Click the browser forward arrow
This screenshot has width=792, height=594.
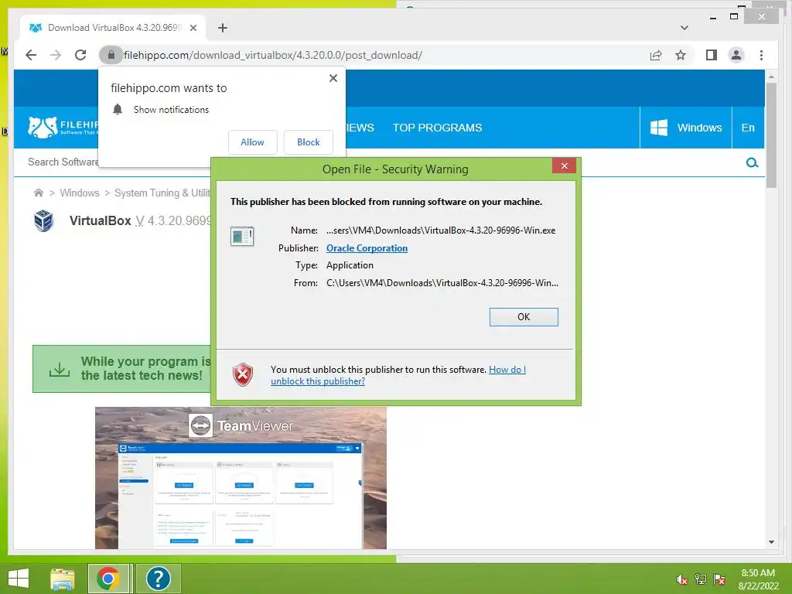pyautogui.click(x=56, y=55)
